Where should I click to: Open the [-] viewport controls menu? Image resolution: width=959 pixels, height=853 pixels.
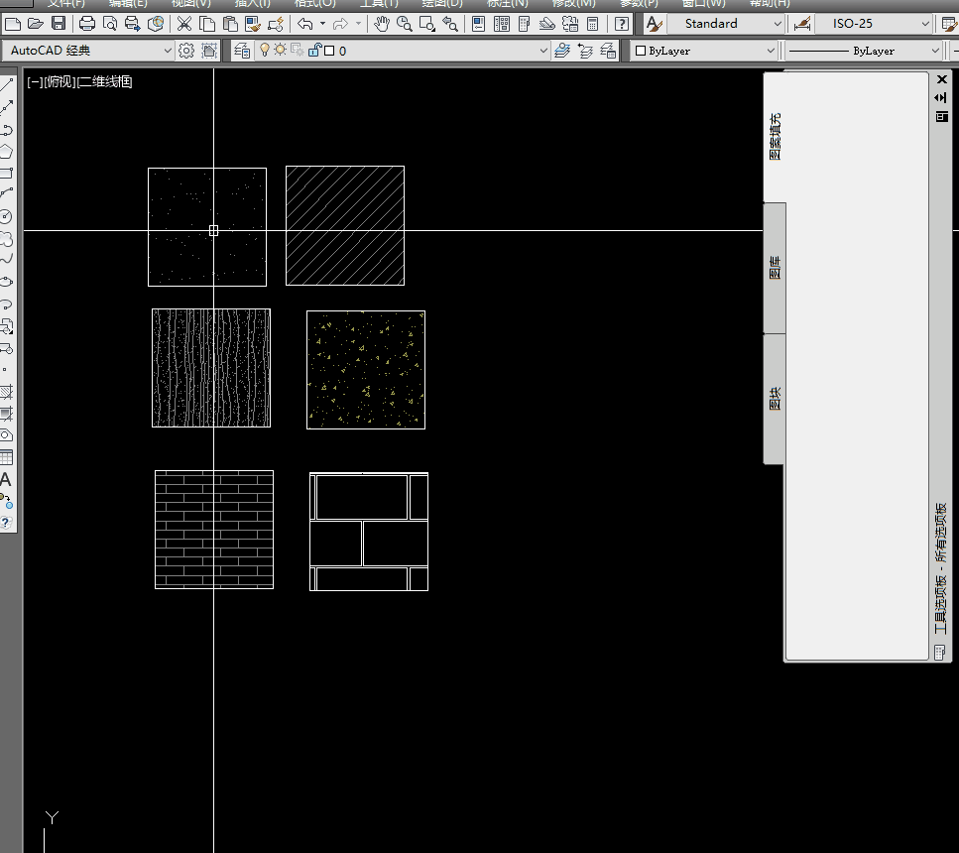(35, 81)
